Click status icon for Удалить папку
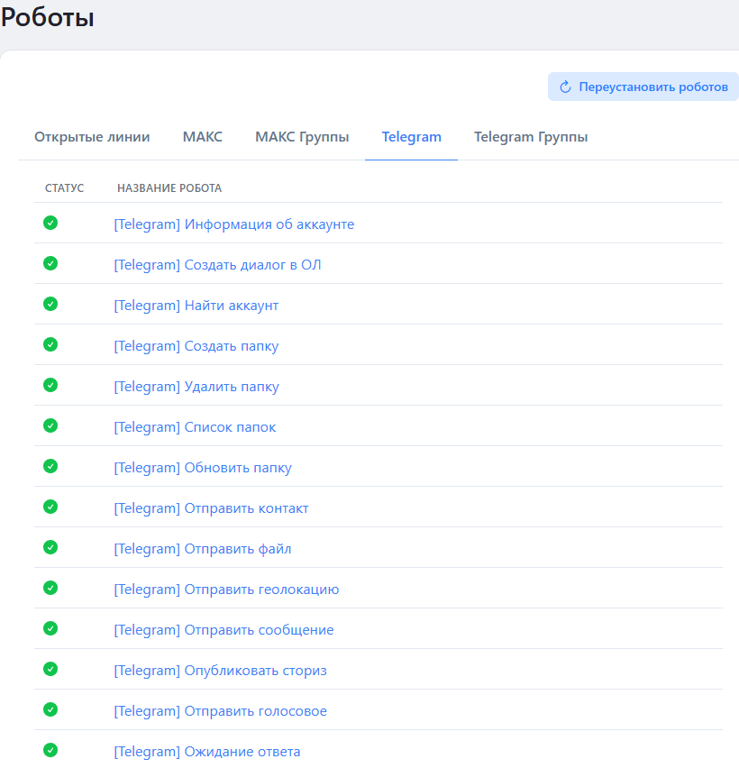 click(50, 385)
